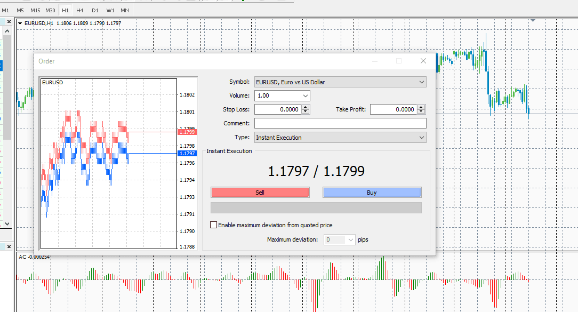Screen dimensions: 578x312
Task: Select the MN monthly timeframe
Action: [x=125, y=10]
